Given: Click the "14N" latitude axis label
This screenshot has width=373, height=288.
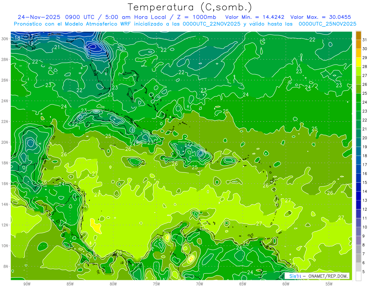Looking at the screenshot, I should [4, 204].
